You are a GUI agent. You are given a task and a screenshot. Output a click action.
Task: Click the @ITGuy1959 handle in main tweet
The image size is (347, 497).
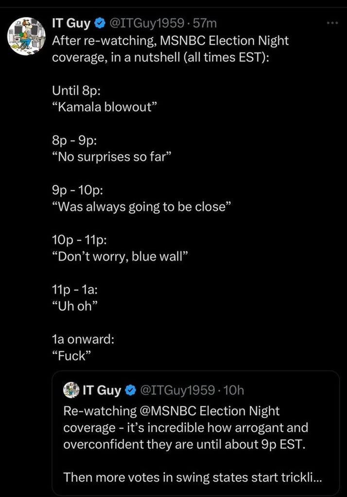(147, 22)
